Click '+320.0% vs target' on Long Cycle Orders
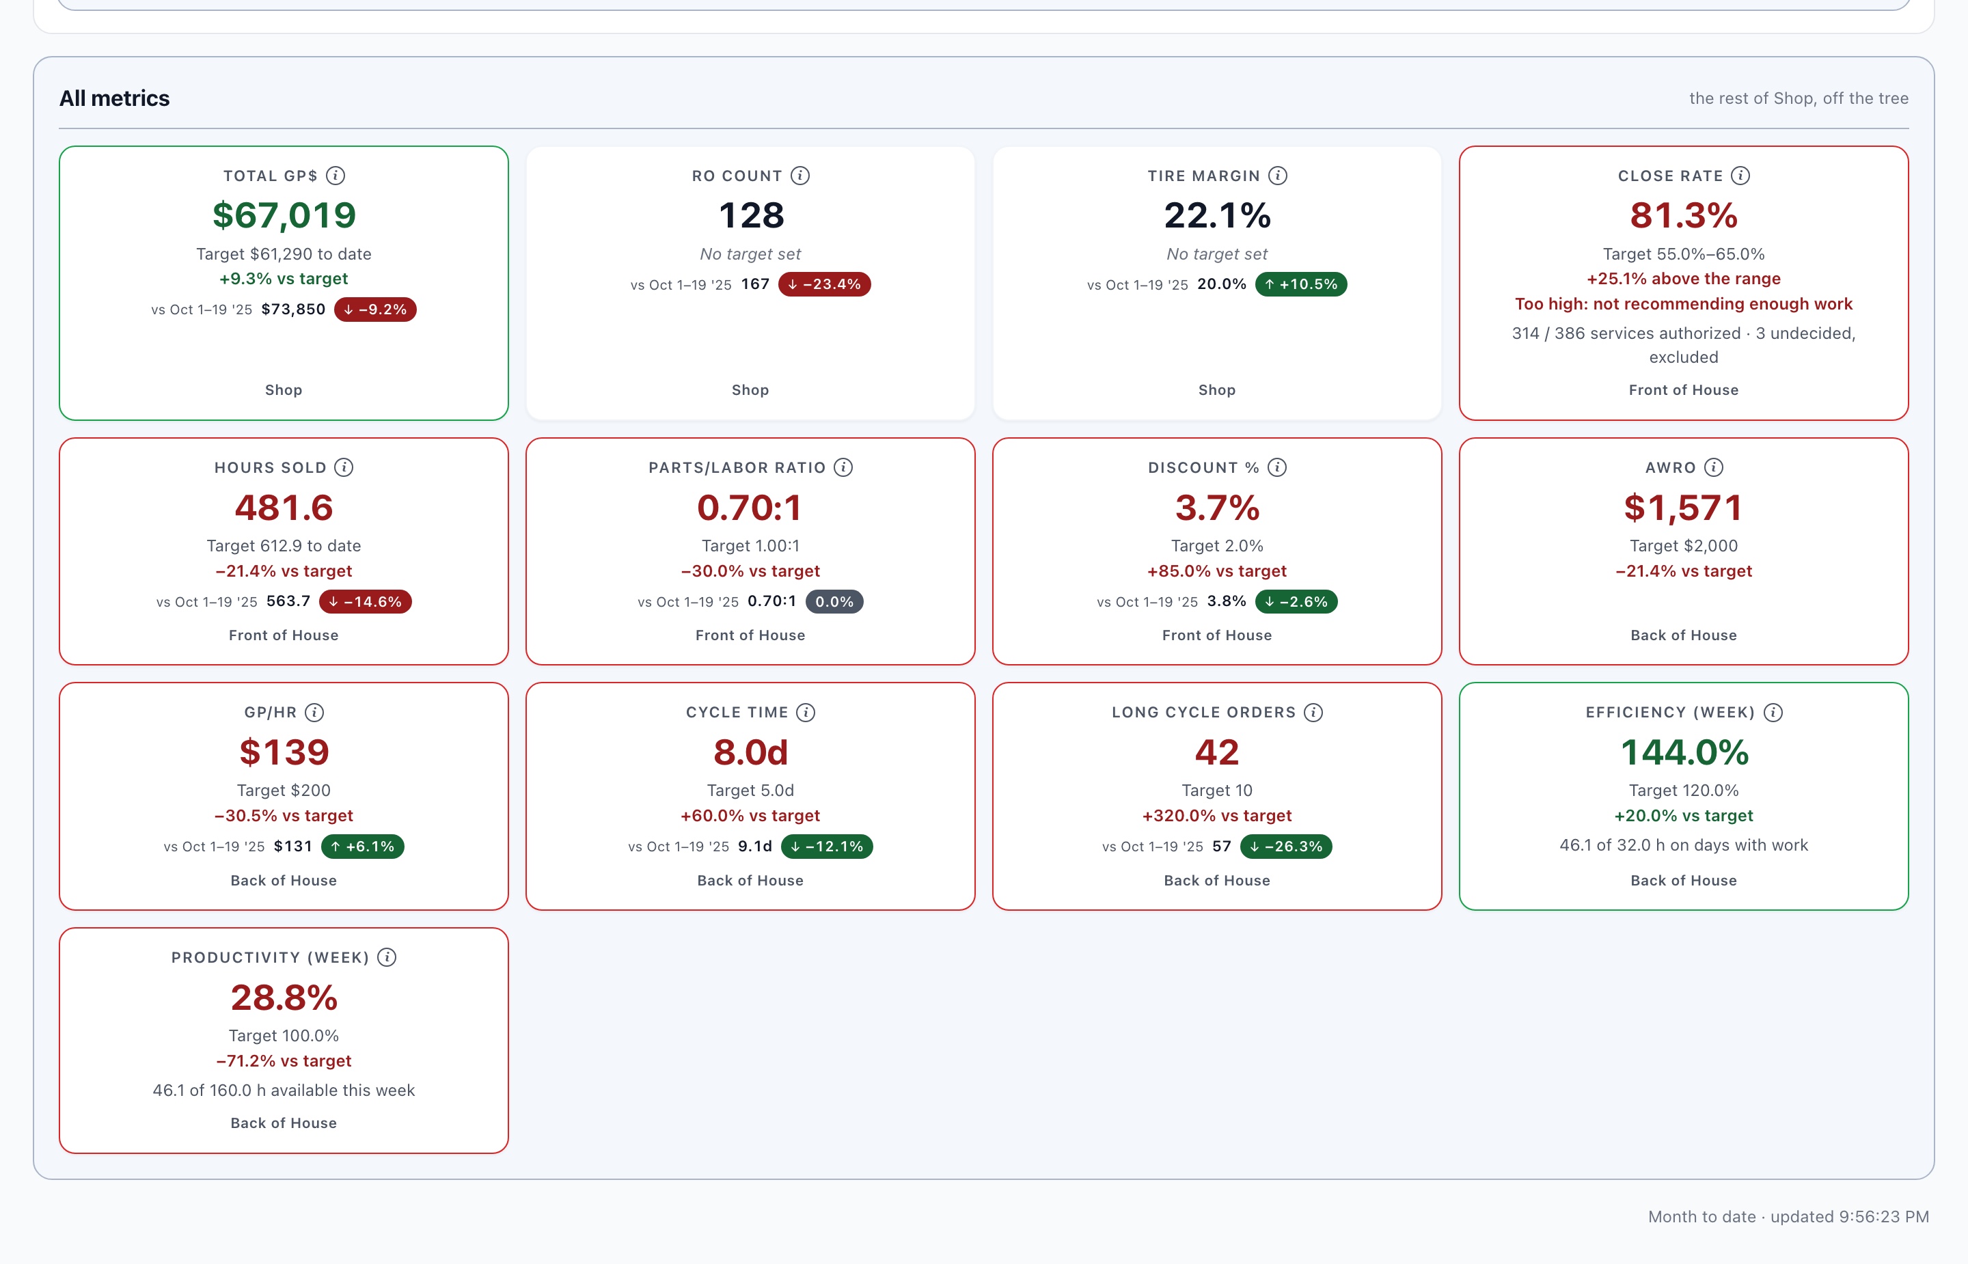The height and width of the screenshot is (1264, 1968). [x=1216, y=816]
